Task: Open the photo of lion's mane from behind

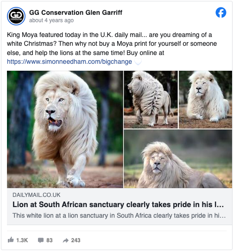Action: click(151, 99)
